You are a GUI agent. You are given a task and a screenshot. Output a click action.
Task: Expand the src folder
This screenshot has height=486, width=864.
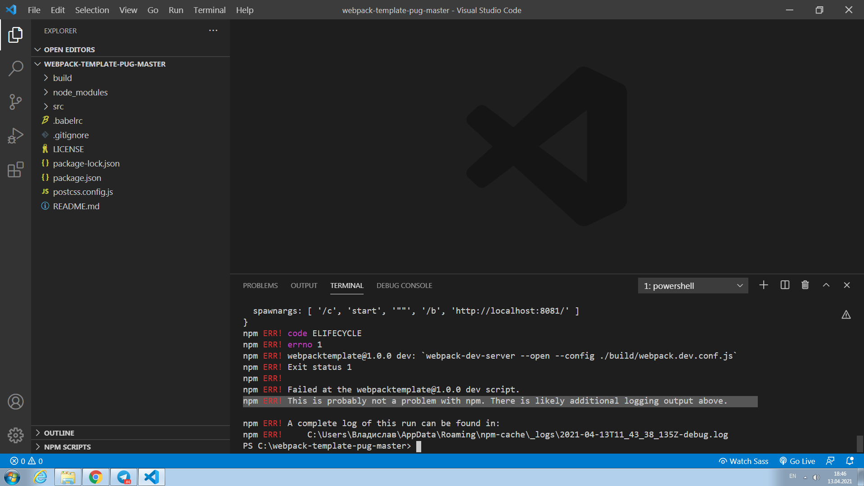pos(130,107)
